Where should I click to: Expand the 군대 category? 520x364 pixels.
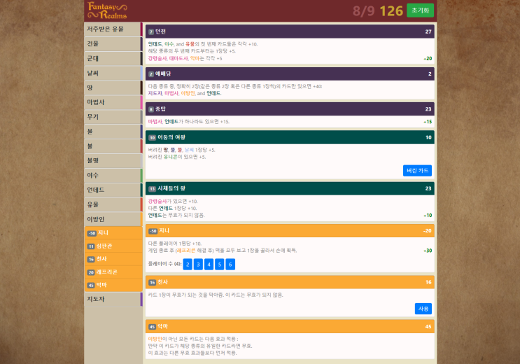(113, 58)
